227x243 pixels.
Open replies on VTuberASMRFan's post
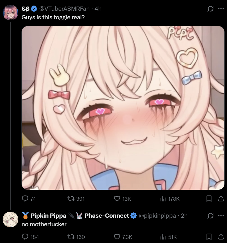pyautogui.click(x=29, y=199)
